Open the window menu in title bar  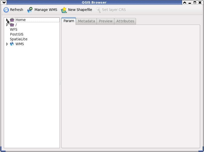(4, 3)
